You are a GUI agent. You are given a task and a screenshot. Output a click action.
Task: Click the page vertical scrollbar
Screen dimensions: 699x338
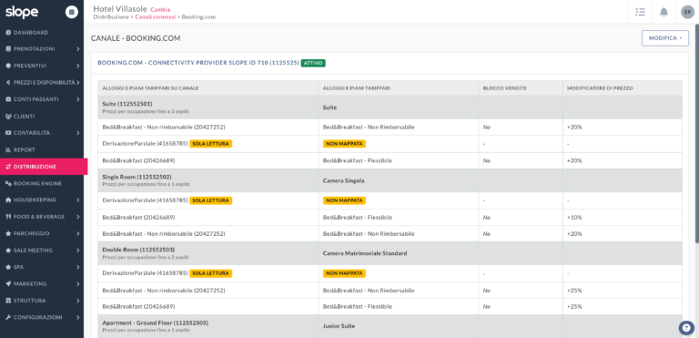[x=697, y=134]
